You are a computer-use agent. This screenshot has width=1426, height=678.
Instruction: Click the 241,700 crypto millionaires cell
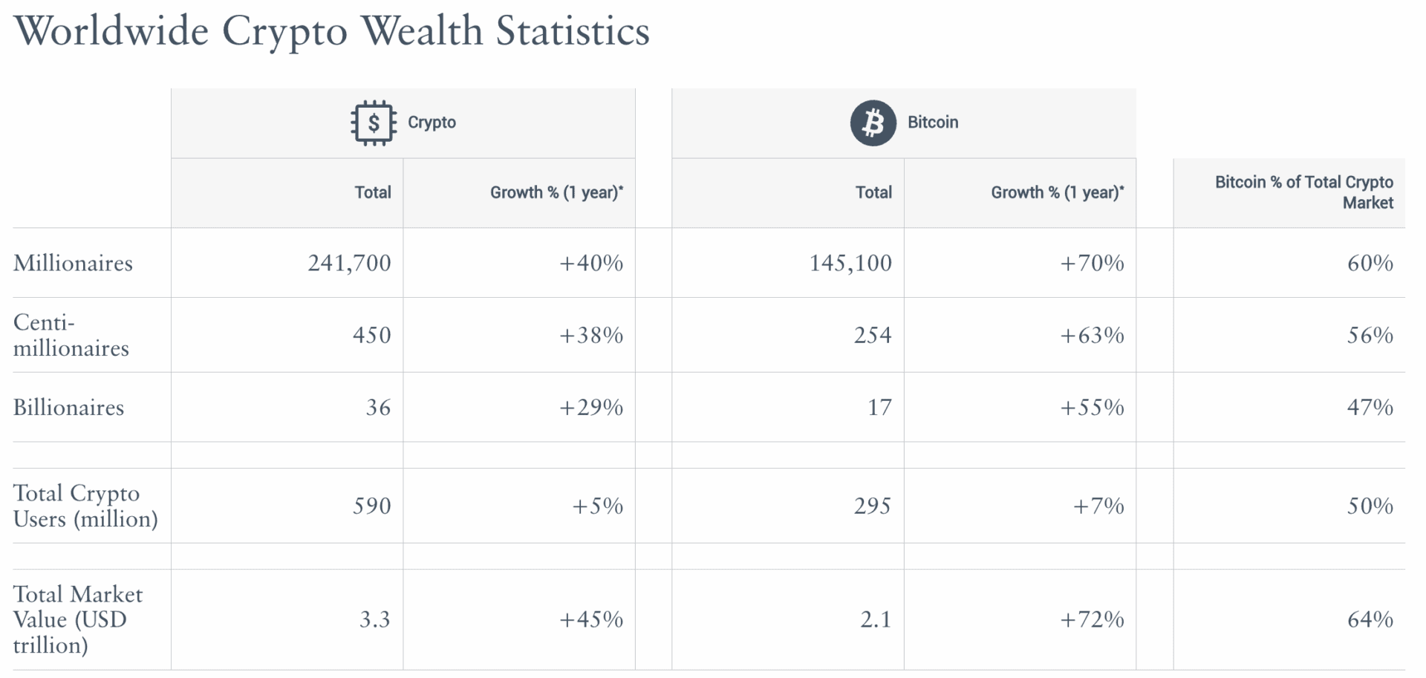click(349, 263)
